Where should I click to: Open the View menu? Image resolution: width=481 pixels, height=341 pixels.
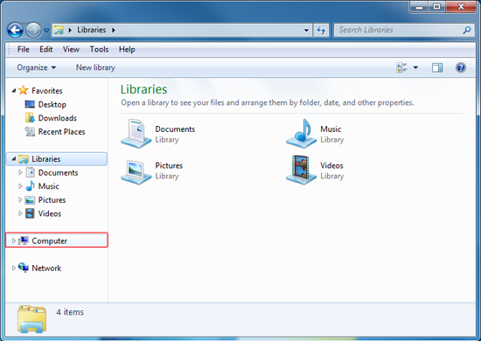click(71, 49)
